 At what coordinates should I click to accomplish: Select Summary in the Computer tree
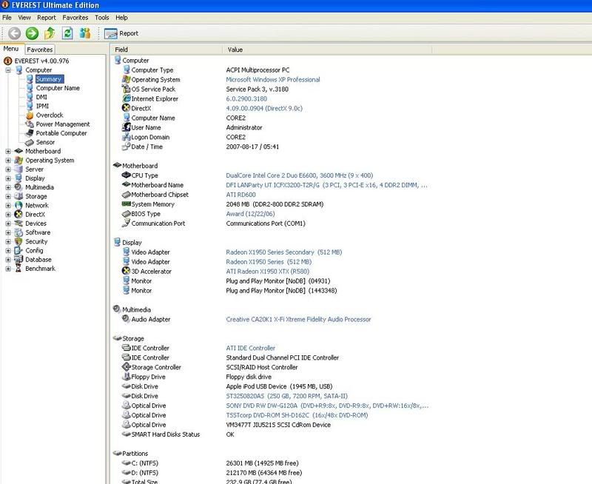point(49,79)
